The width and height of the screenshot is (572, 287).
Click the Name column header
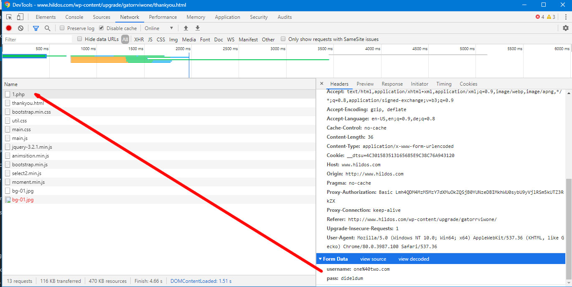click(x=159, y=84)
